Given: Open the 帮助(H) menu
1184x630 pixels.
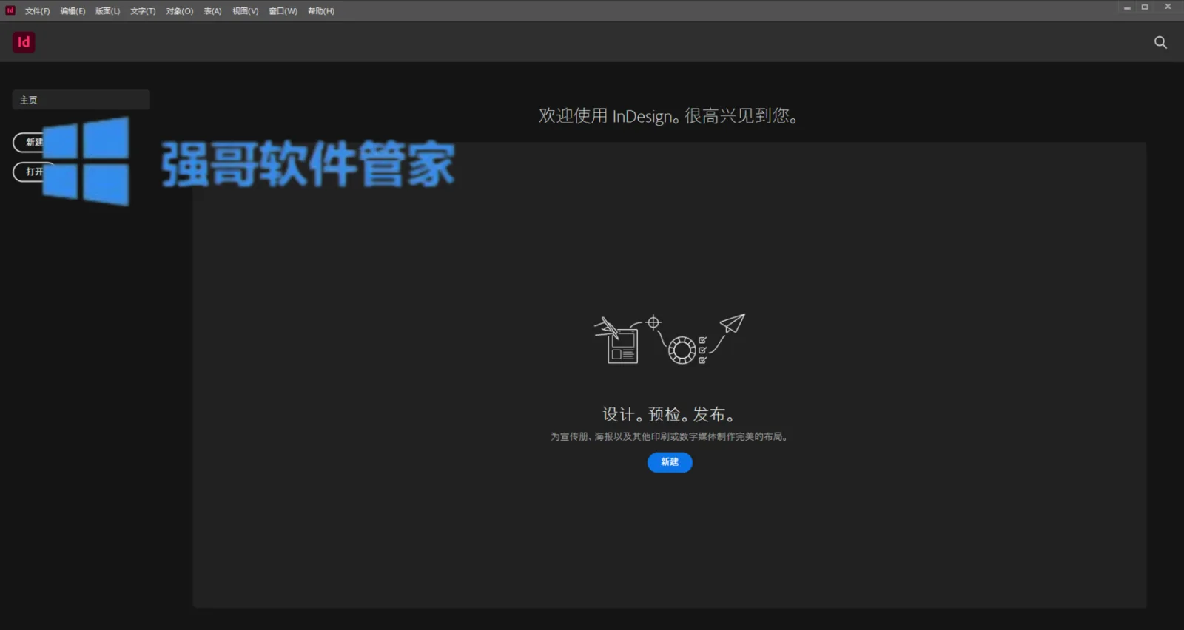Looking at the screenshot, I should 320,11.
